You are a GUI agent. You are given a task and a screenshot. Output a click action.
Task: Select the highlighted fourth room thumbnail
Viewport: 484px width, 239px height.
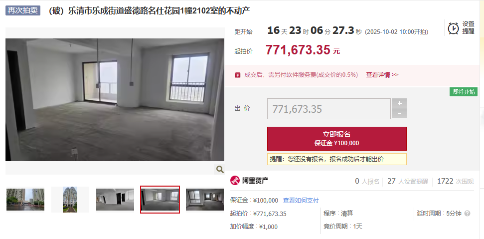(160, 200)
